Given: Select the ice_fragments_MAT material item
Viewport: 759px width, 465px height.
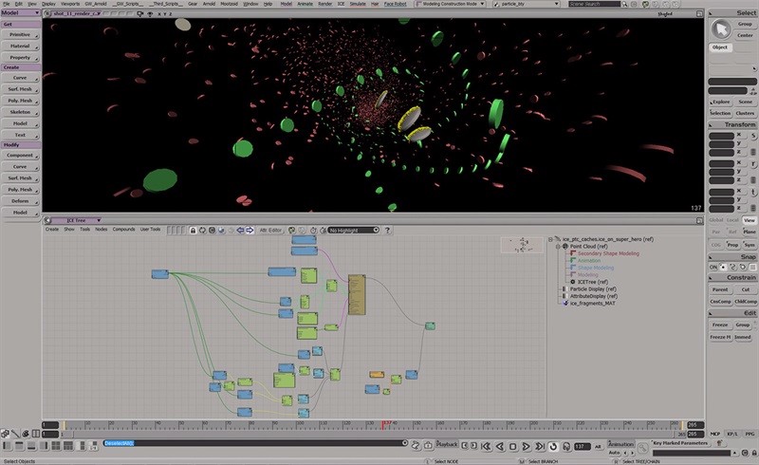Looking at the screenshot, I should (591, 304).
